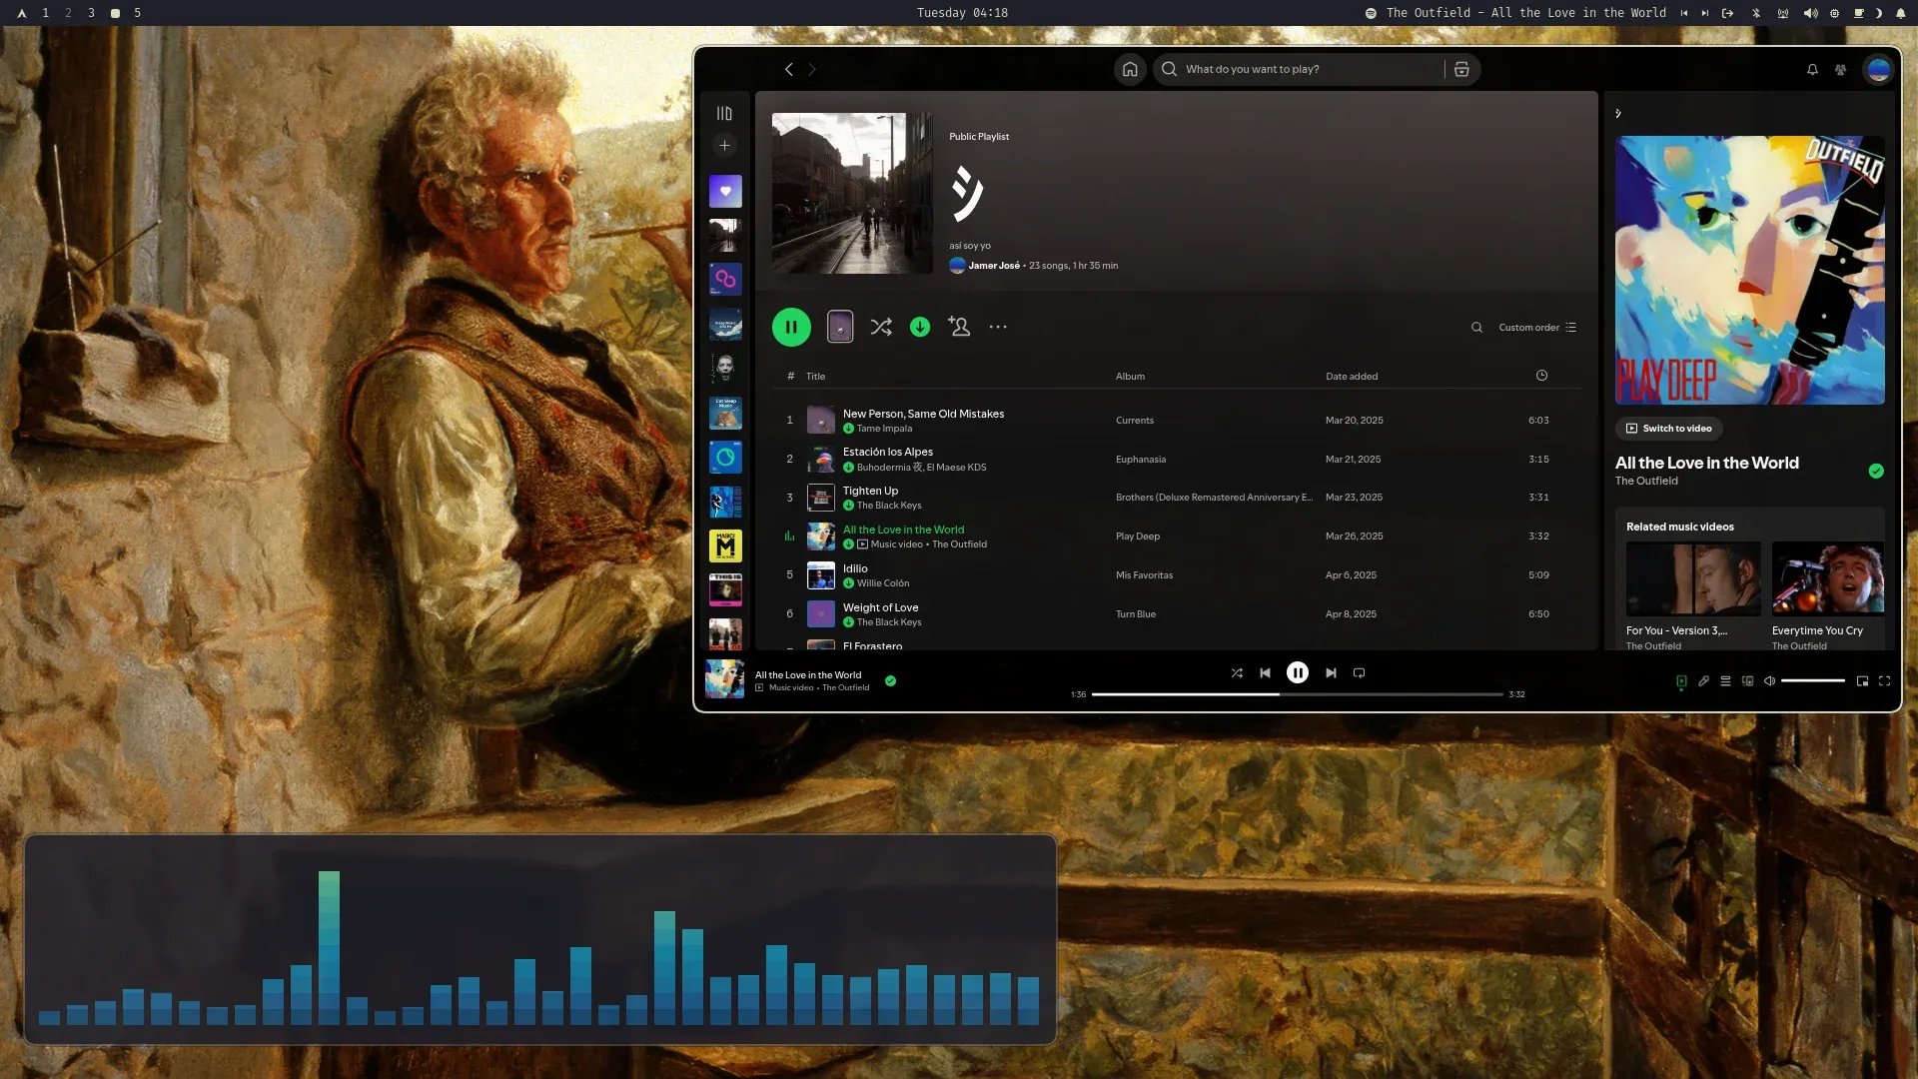The image size is (1918, 1079).
Task: Open the Browse icon in search bar
Action: point(1461,69)
